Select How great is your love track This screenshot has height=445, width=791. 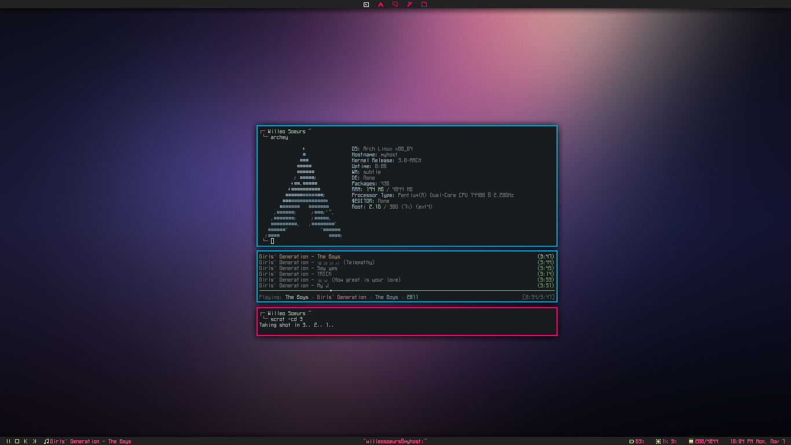click(407, 280)
